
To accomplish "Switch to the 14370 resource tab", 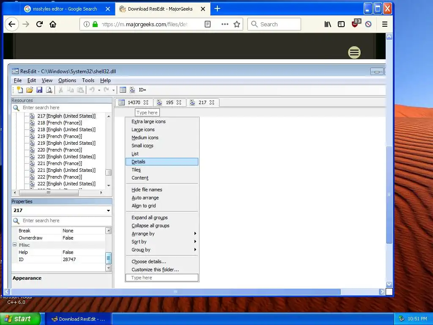I will (x=134, y=102).
